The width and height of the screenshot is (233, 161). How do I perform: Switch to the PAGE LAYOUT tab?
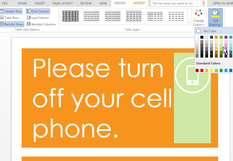63,3
